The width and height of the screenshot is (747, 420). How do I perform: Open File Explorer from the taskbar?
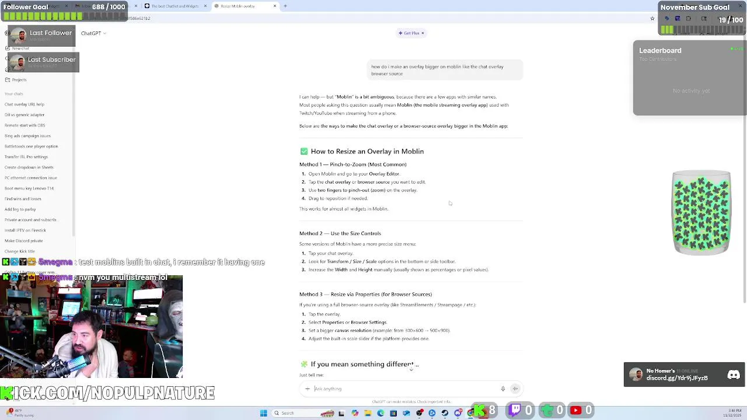pos(368,413)
